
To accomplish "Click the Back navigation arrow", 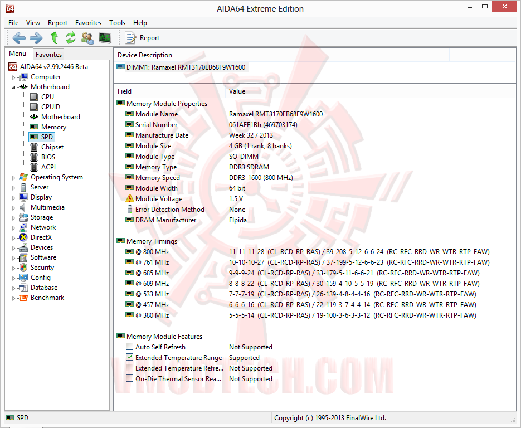I will pyautogui.click(x=19, y=38).
